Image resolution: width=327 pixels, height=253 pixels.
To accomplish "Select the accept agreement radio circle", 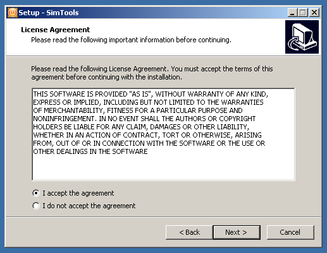I will click(36, 193).
